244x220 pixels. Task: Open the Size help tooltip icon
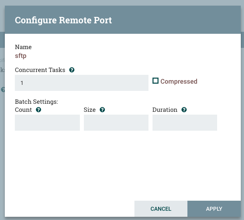[x=102, y=109]
